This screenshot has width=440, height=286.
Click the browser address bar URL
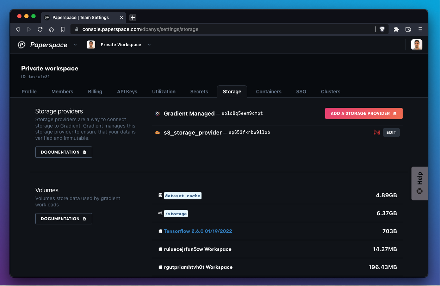coord(140,29)
